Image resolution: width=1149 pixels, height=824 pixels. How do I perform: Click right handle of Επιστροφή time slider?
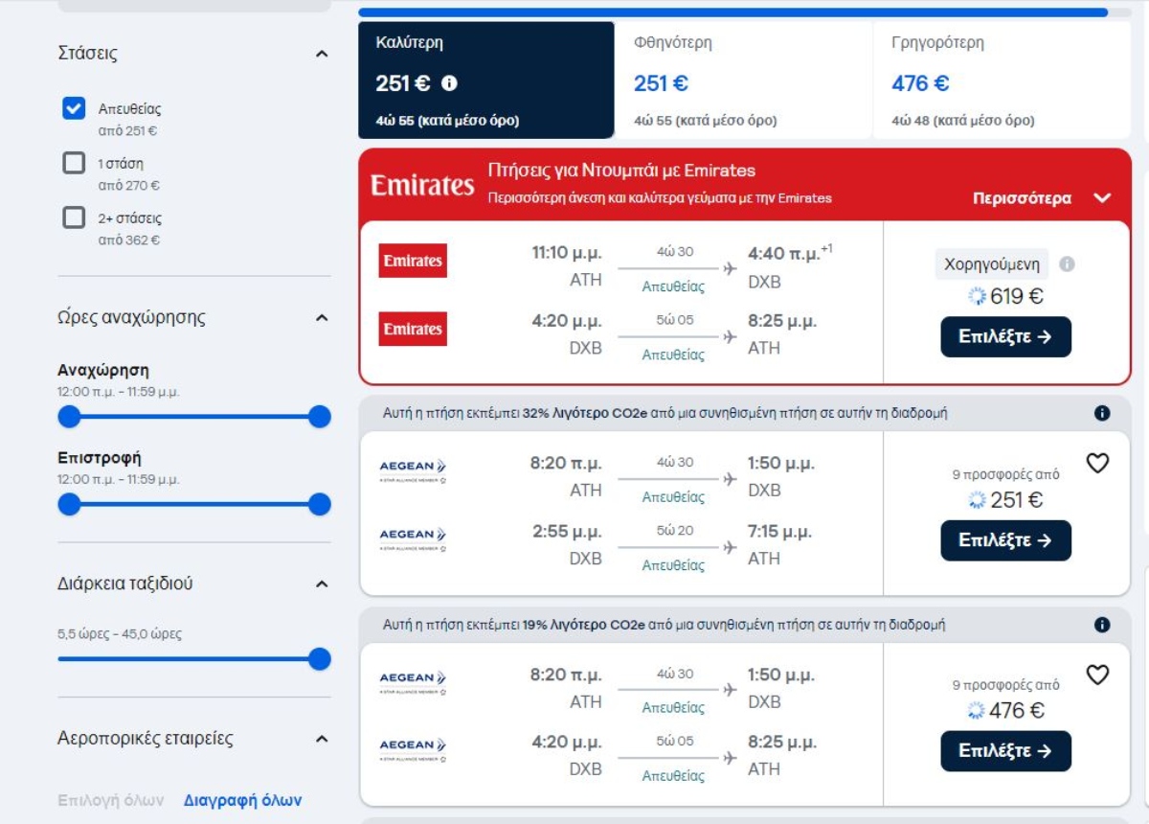pos(320,504)
